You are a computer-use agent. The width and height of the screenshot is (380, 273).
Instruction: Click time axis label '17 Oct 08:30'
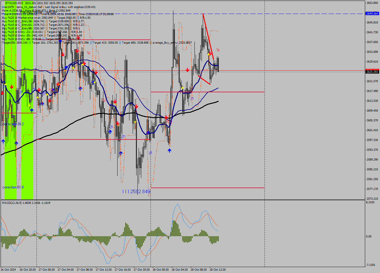(x=85, y=270)
